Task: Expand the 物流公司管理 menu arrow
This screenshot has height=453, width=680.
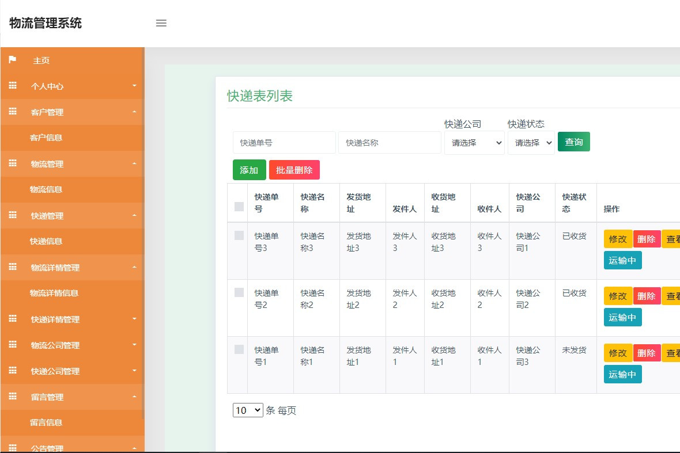Action: coord(134,345)
